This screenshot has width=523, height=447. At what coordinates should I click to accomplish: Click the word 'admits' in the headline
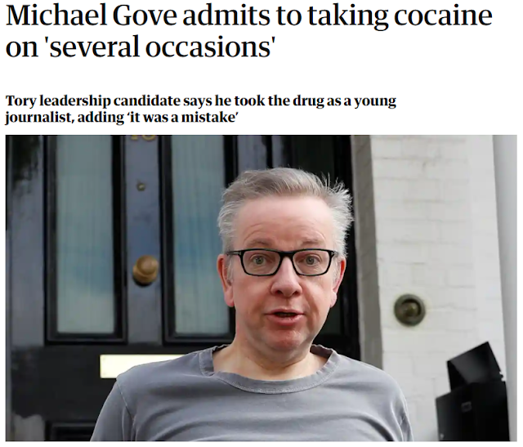226,16
